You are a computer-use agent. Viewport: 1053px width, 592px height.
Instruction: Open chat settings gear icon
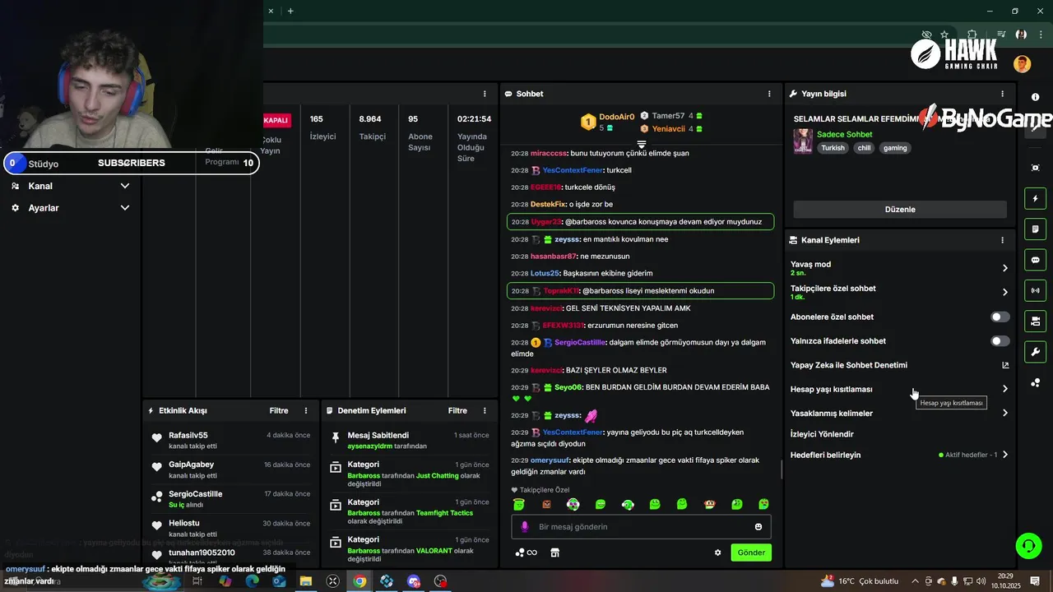click(x=717, y=553)
